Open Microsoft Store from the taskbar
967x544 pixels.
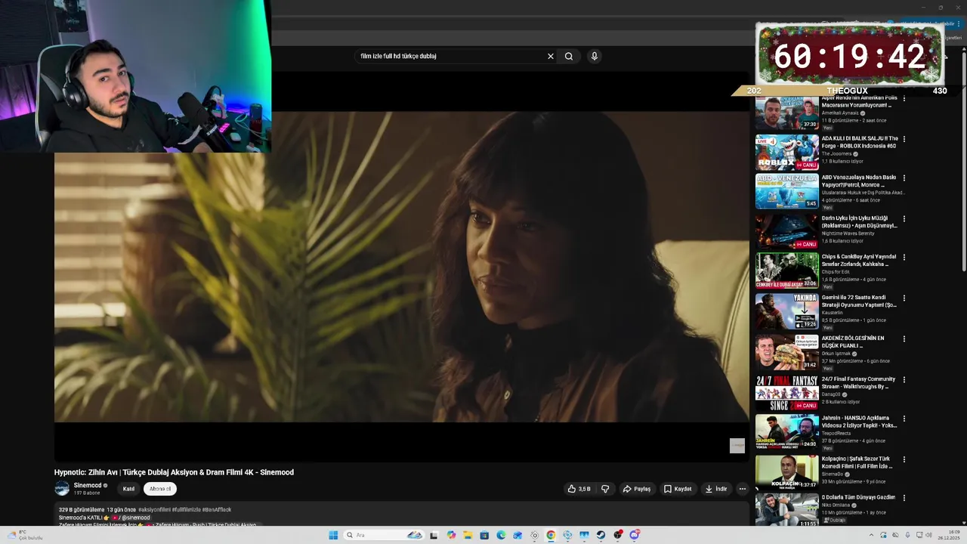click(484, 535)
